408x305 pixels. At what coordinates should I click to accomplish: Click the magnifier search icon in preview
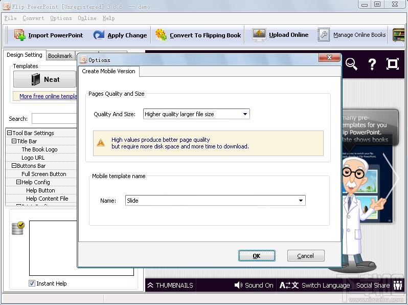pos(351,64)
